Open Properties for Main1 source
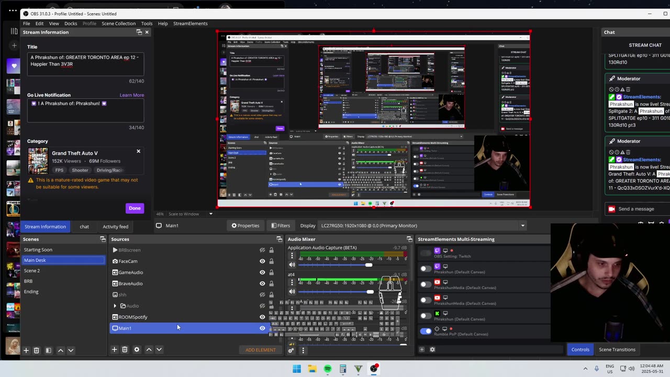This screenshot has width=670, height=377. click(x=245, y=226)
